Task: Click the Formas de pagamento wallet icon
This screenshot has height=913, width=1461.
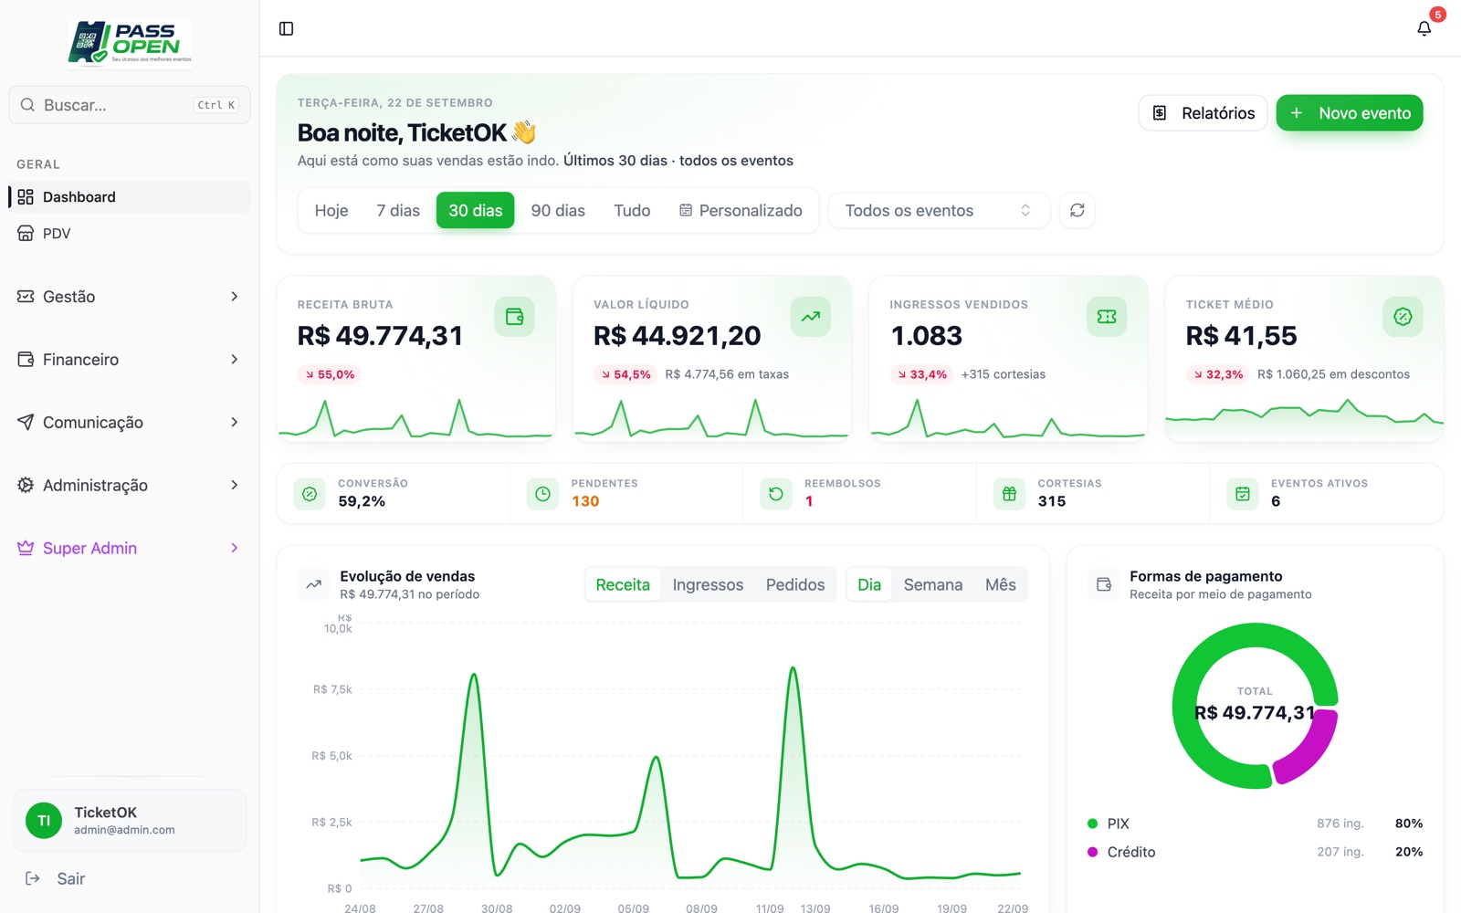Action: [x=1104, y=585]
